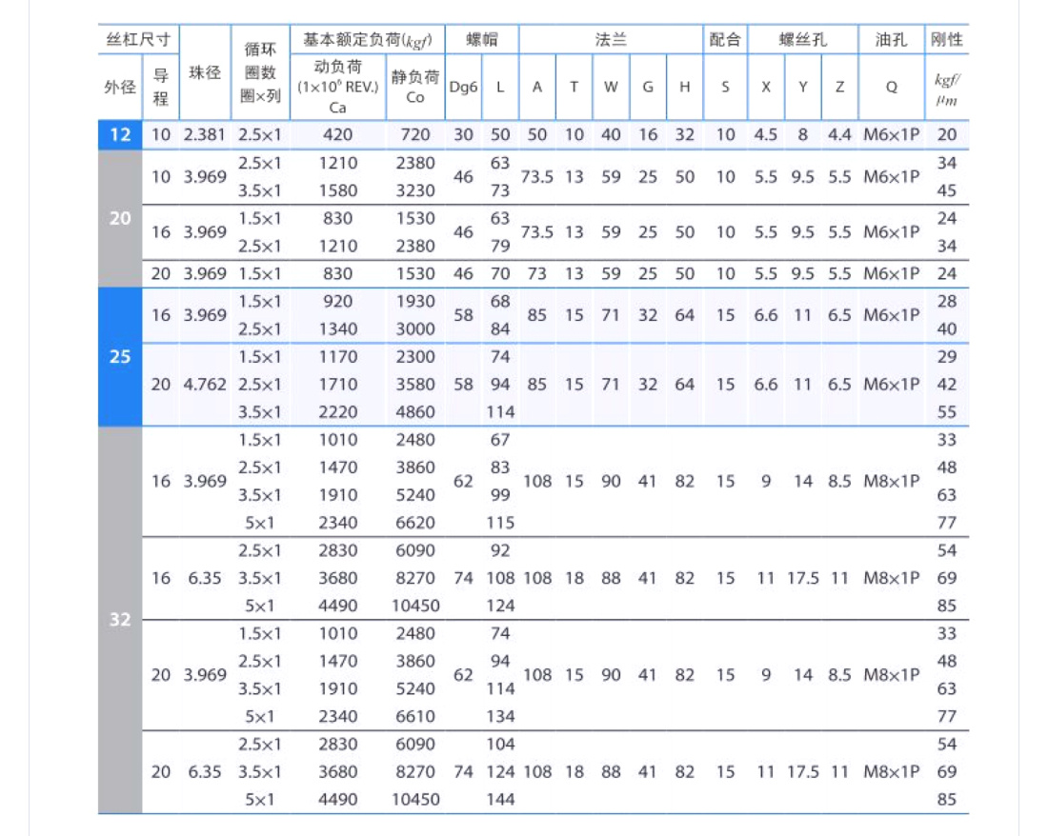Click outer diameter 20 row label
This screenshot has height=836, width=1048.
tap(120, 218)
